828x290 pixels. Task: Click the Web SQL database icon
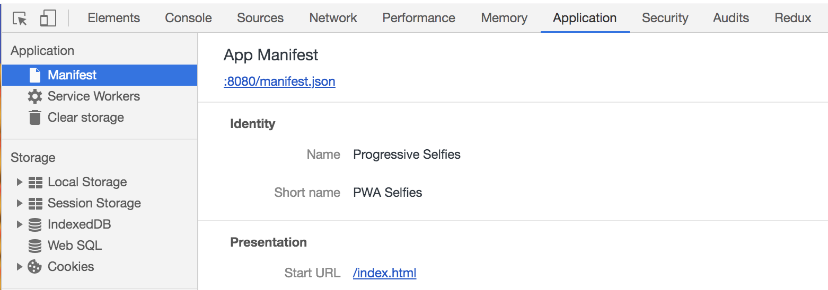click(35, 246)
